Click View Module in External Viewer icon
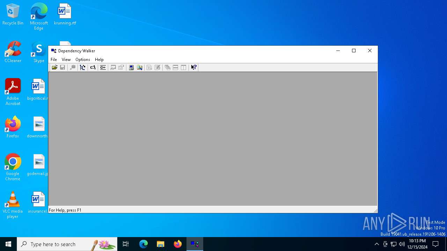The image size is (447, 251). pyautogui.click(x=113, y=67)
